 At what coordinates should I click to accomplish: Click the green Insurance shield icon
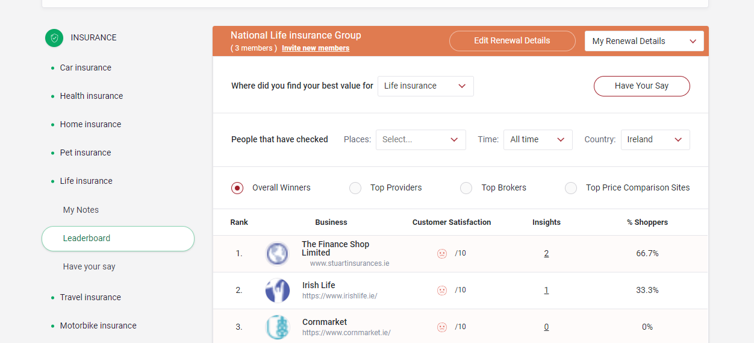pyautogui.click(x=54, y=38)
